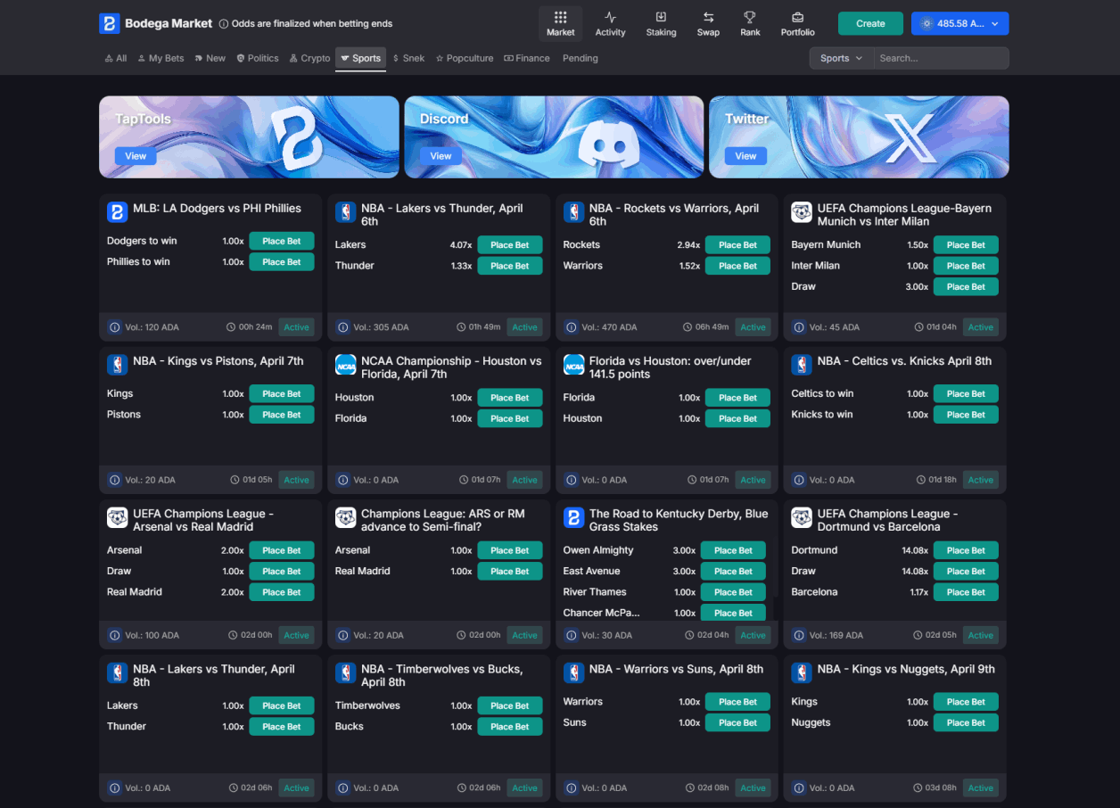Viewport: 1120px width, 808px height.
Task: Click the NCAA logo on Houston vs Florida card
Action: coord(345,365)
